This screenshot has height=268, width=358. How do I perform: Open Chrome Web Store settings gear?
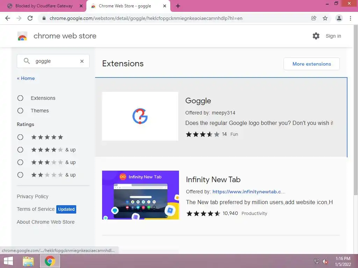coord(316,36)
